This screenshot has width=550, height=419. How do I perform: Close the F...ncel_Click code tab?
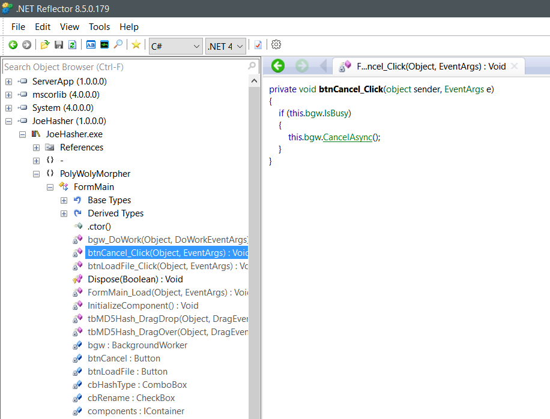pos(514,66)
